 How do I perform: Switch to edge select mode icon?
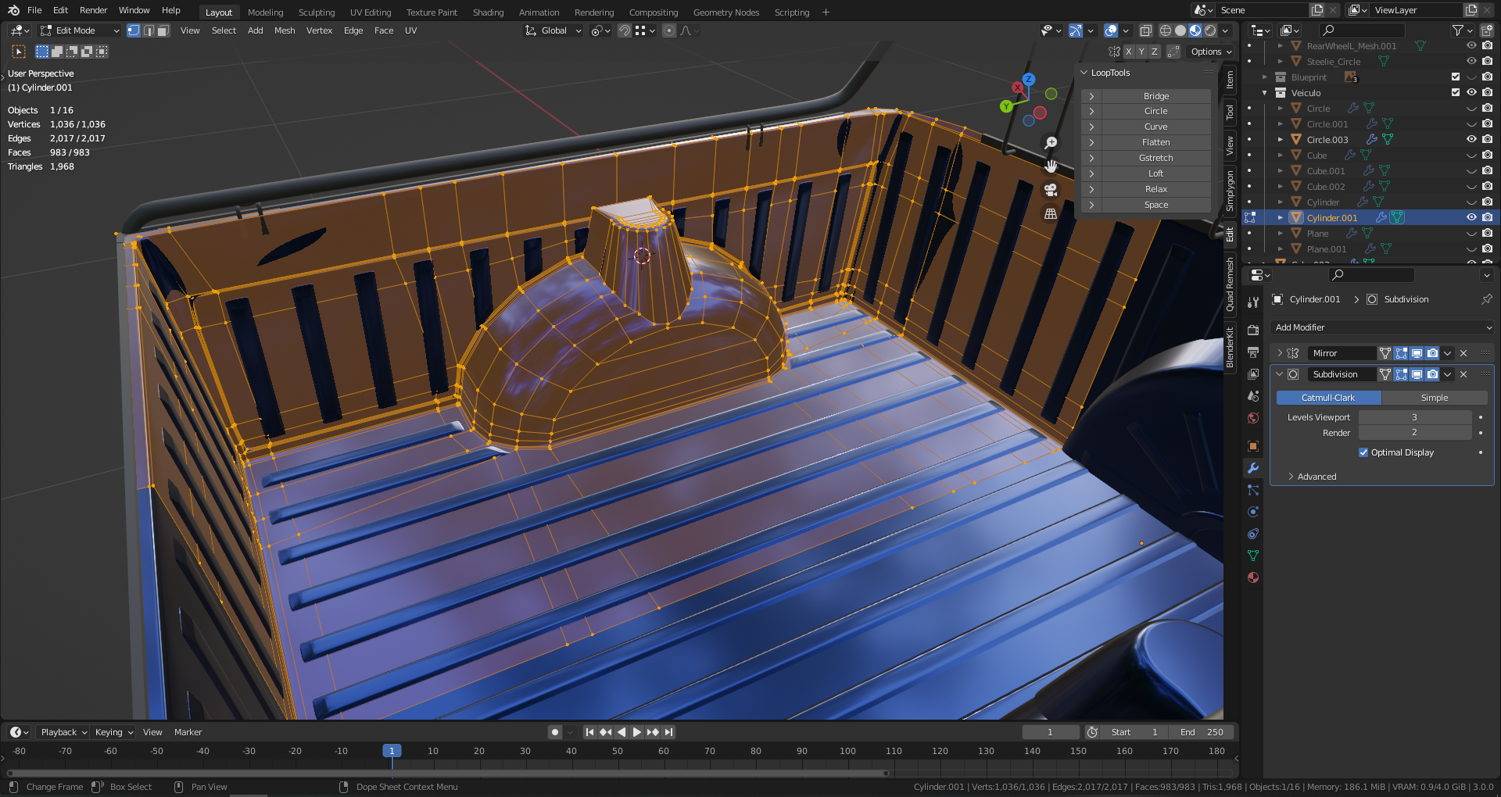[149, 30]
